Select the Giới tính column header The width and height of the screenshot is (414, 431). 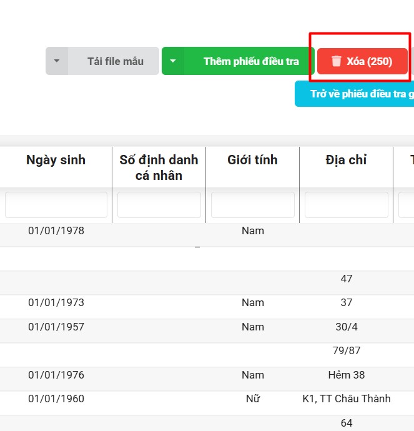[252, 161]
